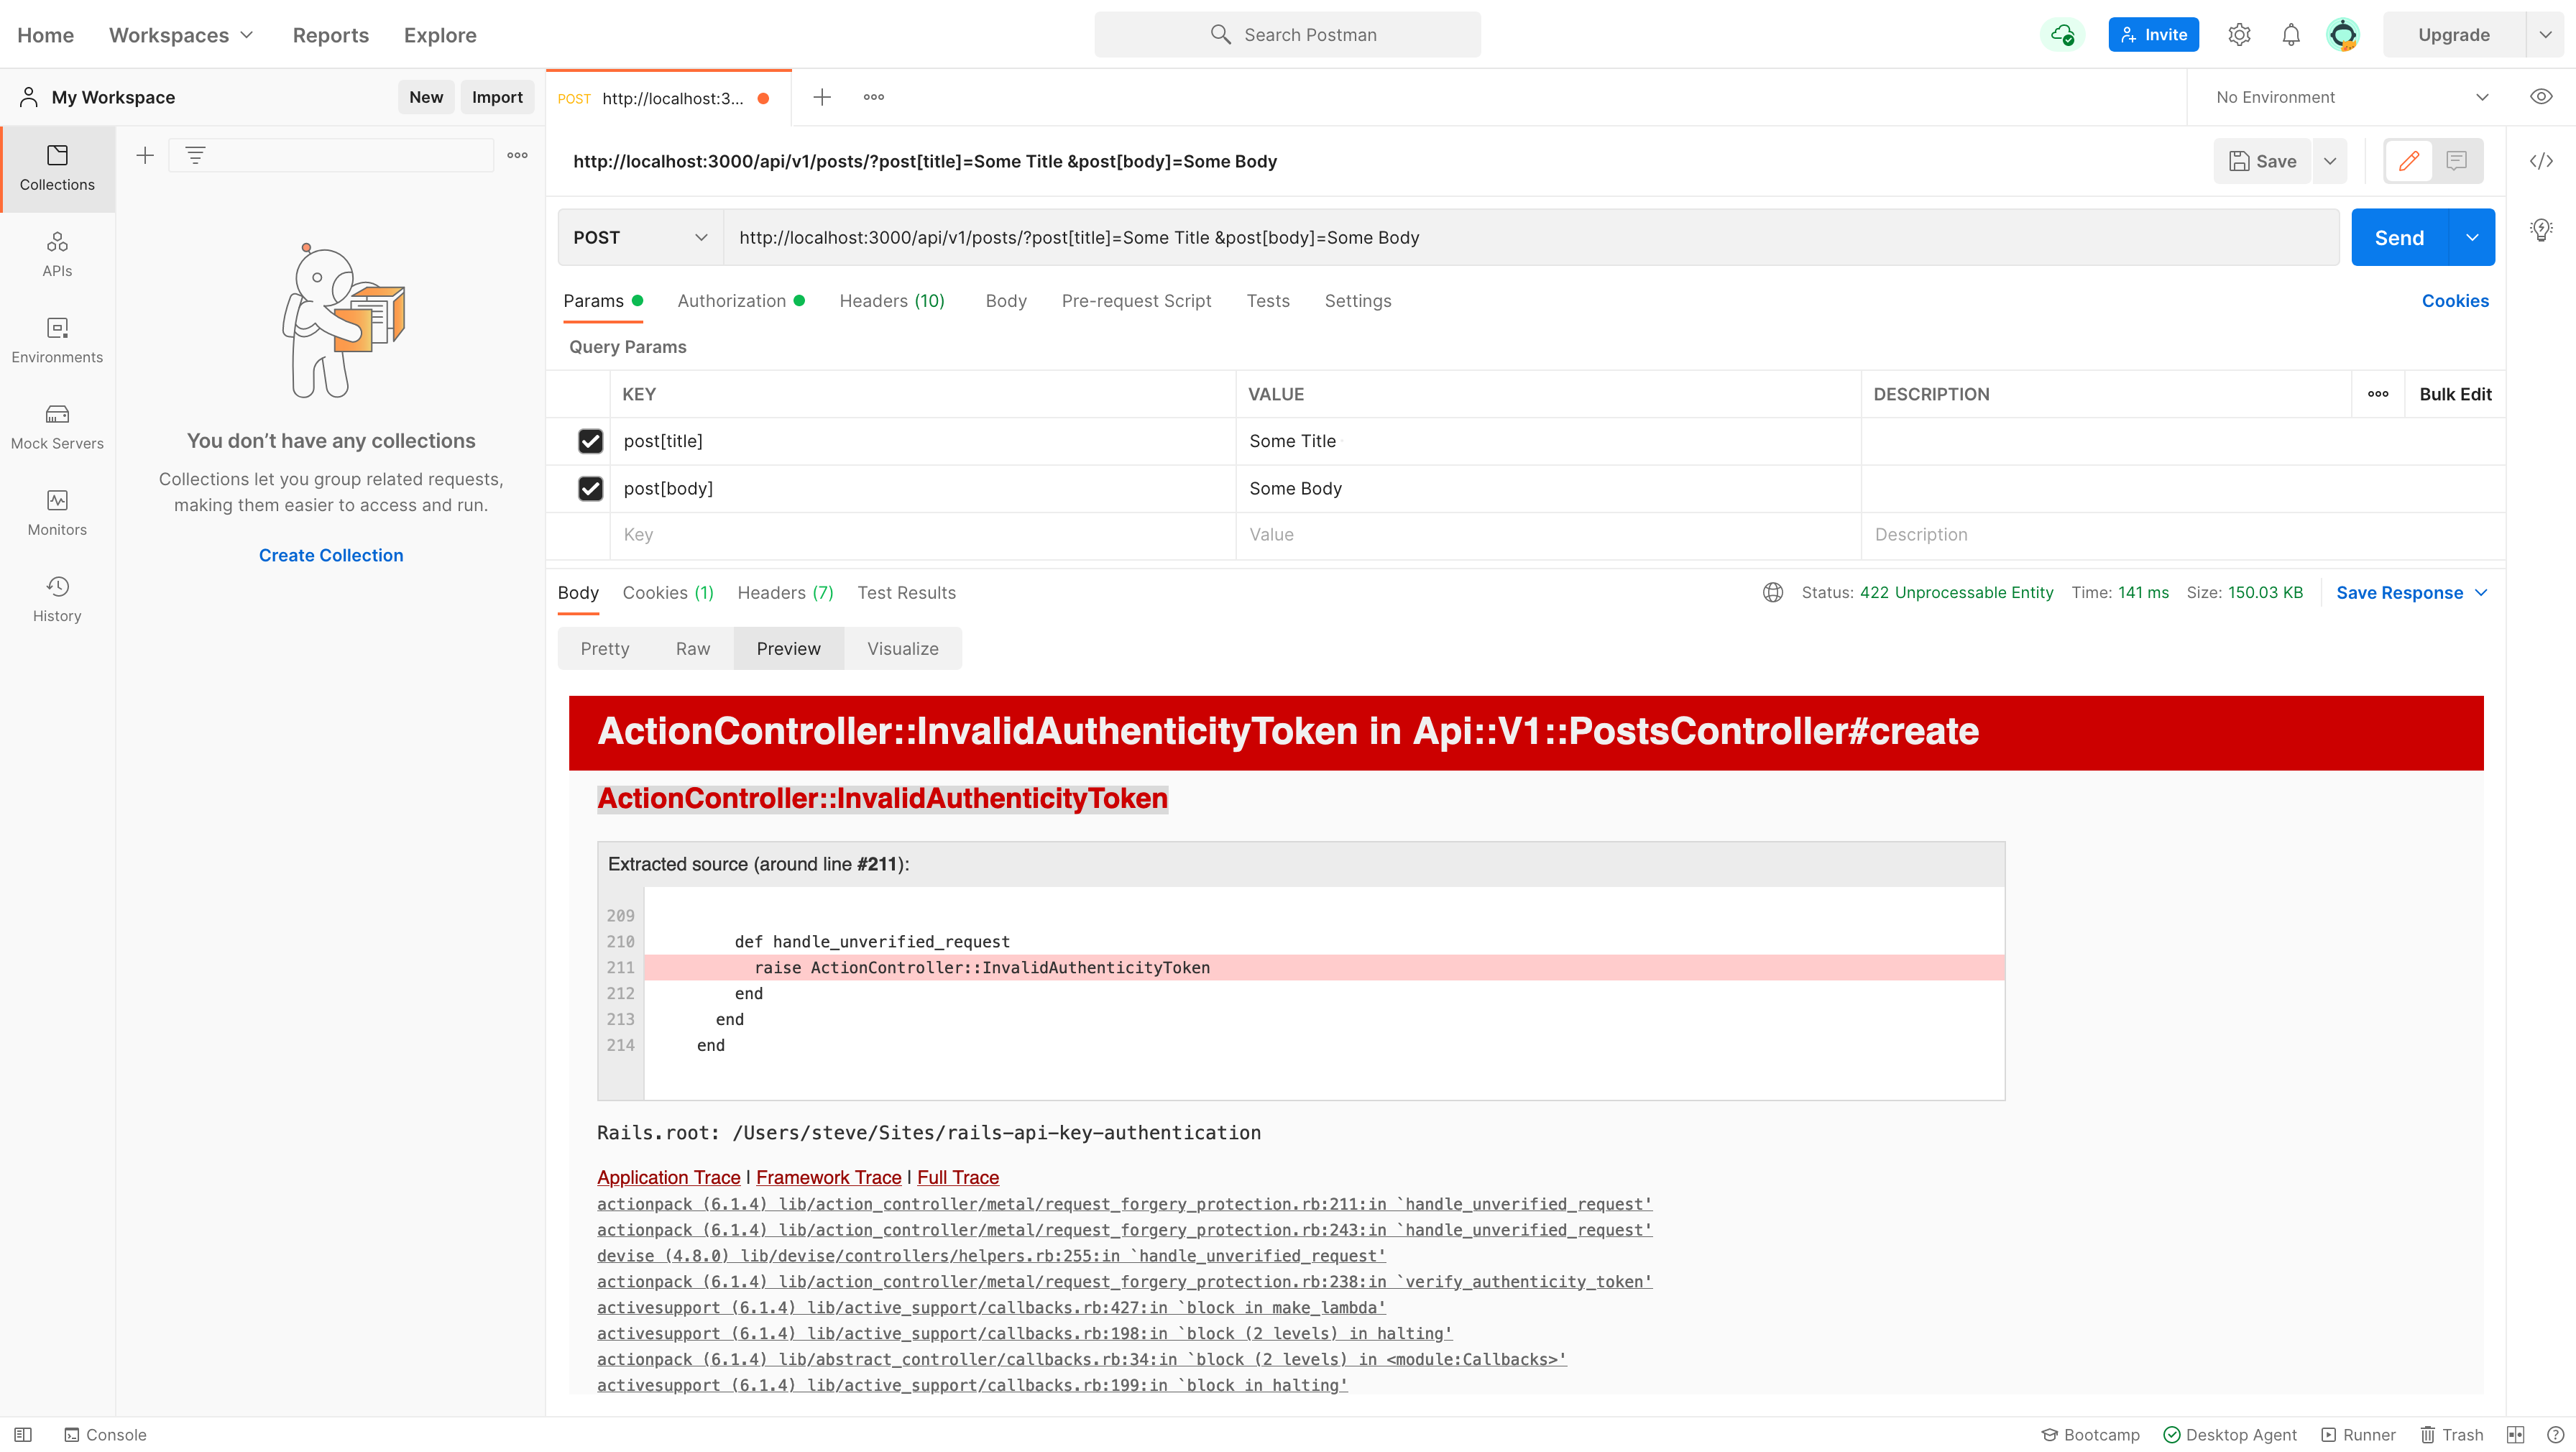Click the collections filter icon

195,155
